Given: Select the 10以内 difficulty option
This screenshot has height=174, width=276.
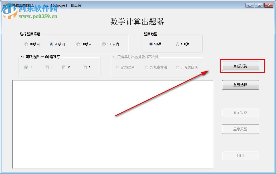Looking at the screenshot, I should (26, 44).
